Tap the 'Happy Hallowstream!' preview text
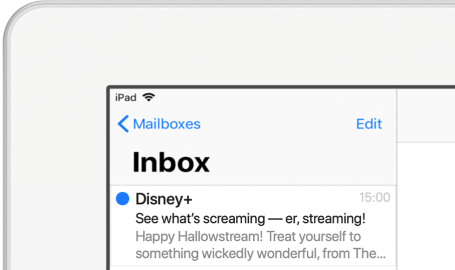Screen dimensions: 455x270 (199, 236)
